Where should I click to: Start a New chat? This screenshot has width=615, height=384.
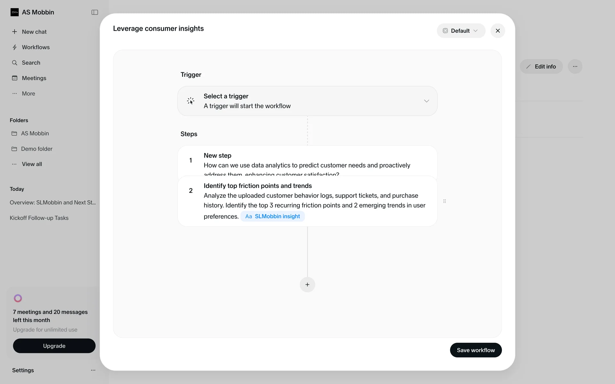(34, 32)
